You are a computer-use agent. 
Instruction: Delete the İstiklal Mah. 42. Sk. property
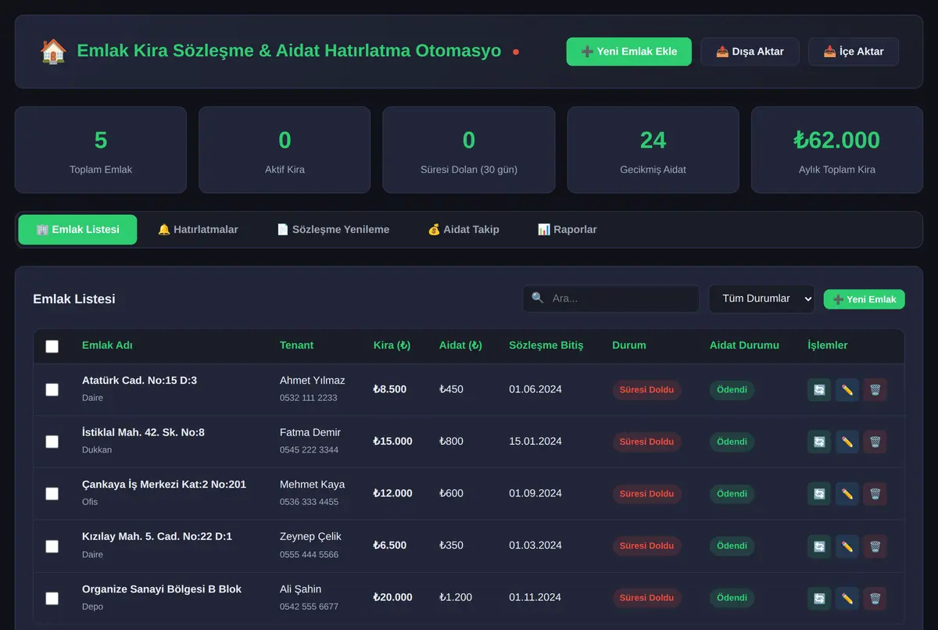pyautogui.click(x=875, y=442)
